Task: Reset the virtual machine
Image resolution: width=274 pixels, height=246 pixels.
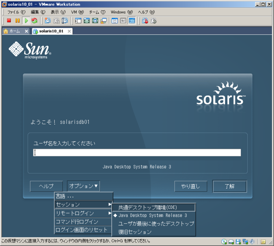Action: 35,21
